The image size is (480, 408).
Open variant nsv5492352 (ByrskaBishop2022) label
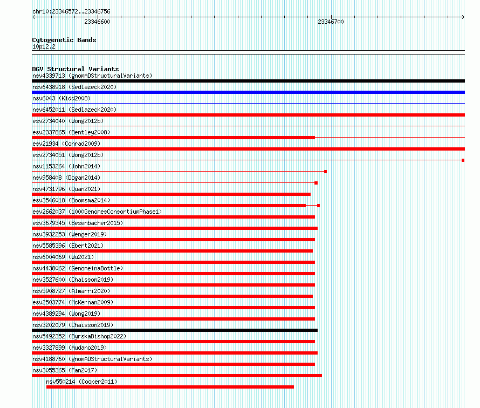pyautogui.click(x=79, y=336)
